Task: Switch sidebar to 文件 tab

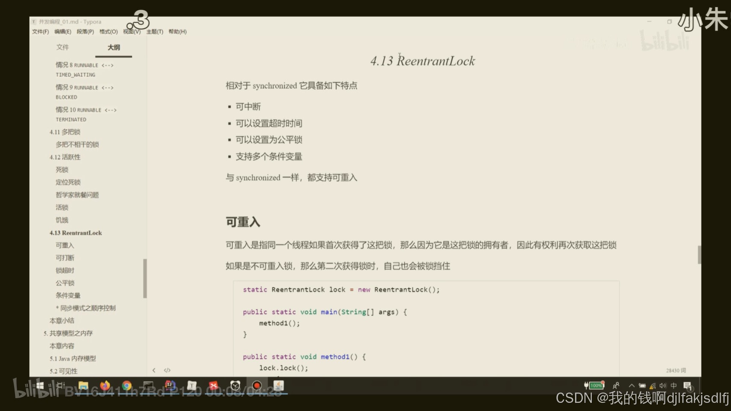Action: pyautogui.click(x=63, y=47)
